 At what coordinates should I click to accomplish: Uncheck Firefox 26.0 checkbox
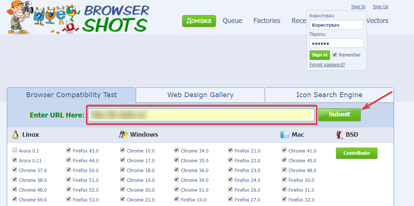click(230, 189)
